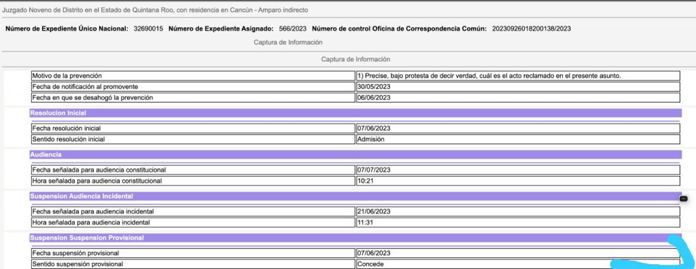This screenshot has height=269, width=696.
Task: Click the upper Captura de Información title
Action: [288, 43]
